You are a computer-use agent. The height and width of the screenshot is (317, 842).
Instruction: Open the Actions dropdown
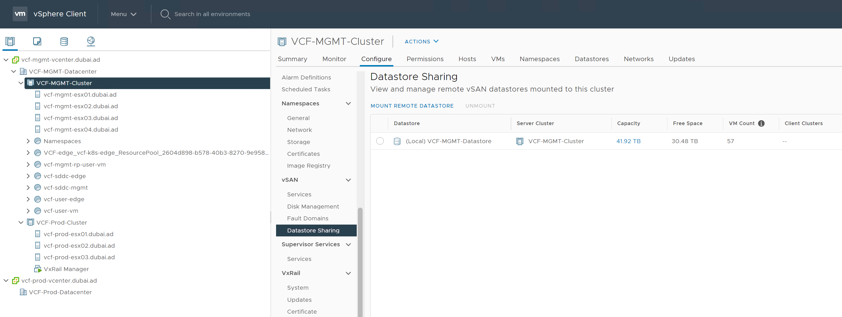pos(421,41)
